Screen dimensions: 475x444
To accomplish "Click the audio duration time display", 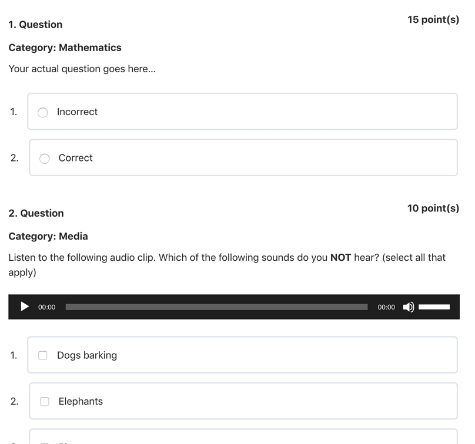I will click(386, 307).
